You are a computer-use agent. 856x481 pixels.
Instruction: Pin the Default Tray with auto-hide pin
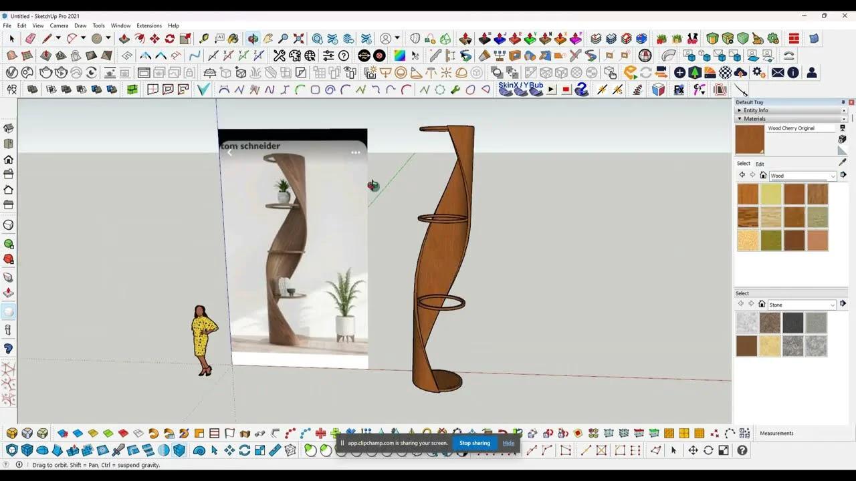(843, 102)
